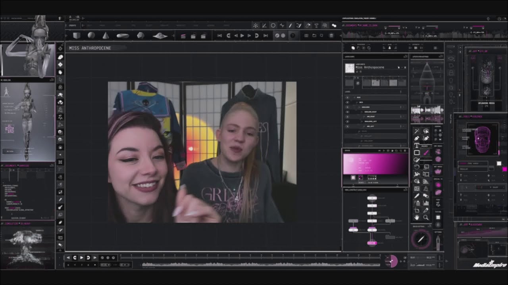
Task: Skip to start in top toolbar playback
Action: [x=219, y=36]
